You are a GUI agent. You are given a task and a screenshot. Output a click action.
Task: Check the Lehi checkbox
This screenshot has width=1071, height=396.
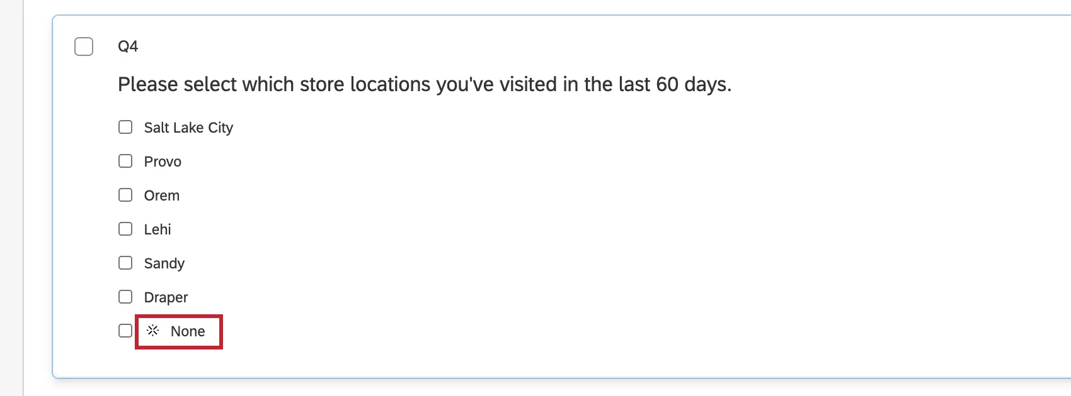click(x=125, y=228)
